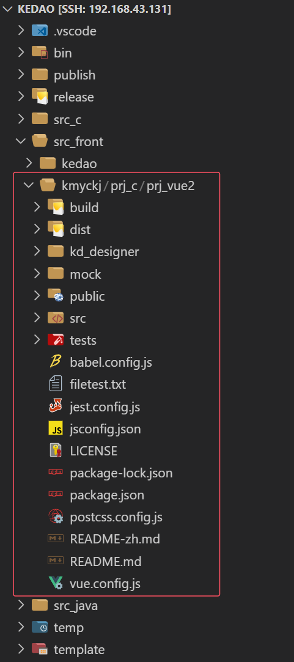The width and height of the screenshot is (294, 662).
Task: Click the Jest icon next to jest.config.js
Action: (x=56, y=407)
